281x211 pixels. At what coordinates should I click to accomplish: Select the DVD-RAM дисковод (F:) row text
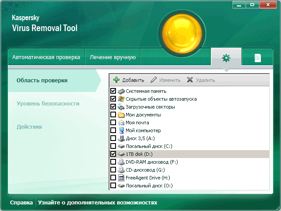pyautogui.click(x=152, y=162)
